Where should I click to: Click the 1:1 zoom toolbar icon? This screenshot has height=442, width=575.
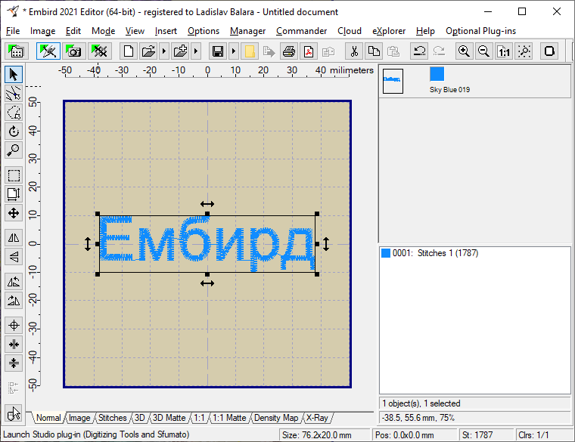(x=504, y=51)
